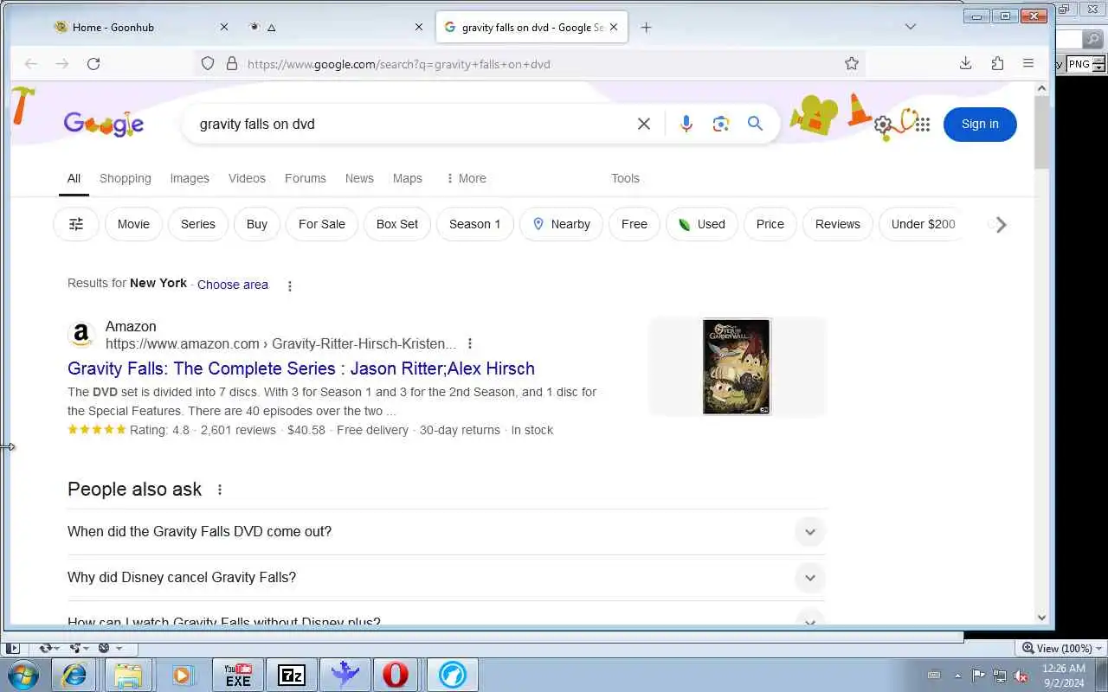Go back with the back arrow
The image size is (1108, 692).
coord(31,63)
